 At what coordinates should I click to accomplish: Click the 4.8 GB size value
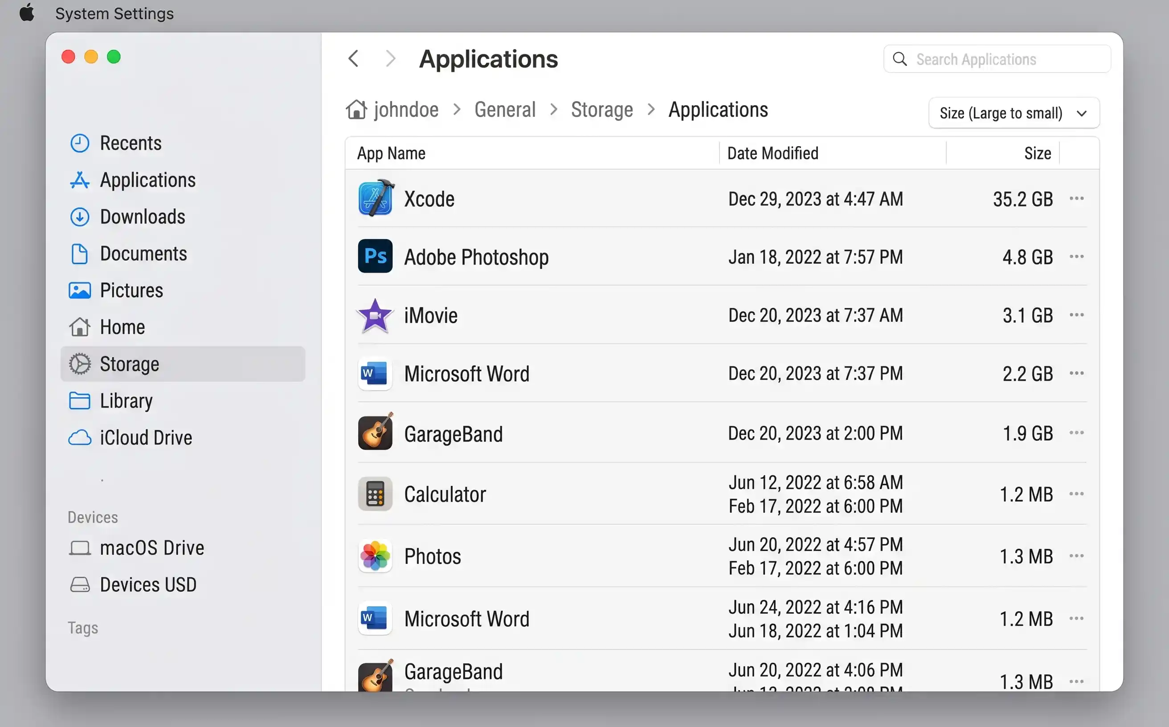(1028, 257)
